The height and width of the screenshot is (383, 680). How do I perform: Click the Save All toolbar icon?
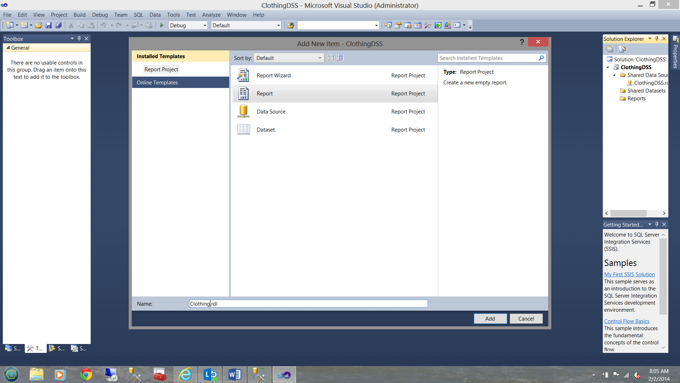(x=58, y=25)
